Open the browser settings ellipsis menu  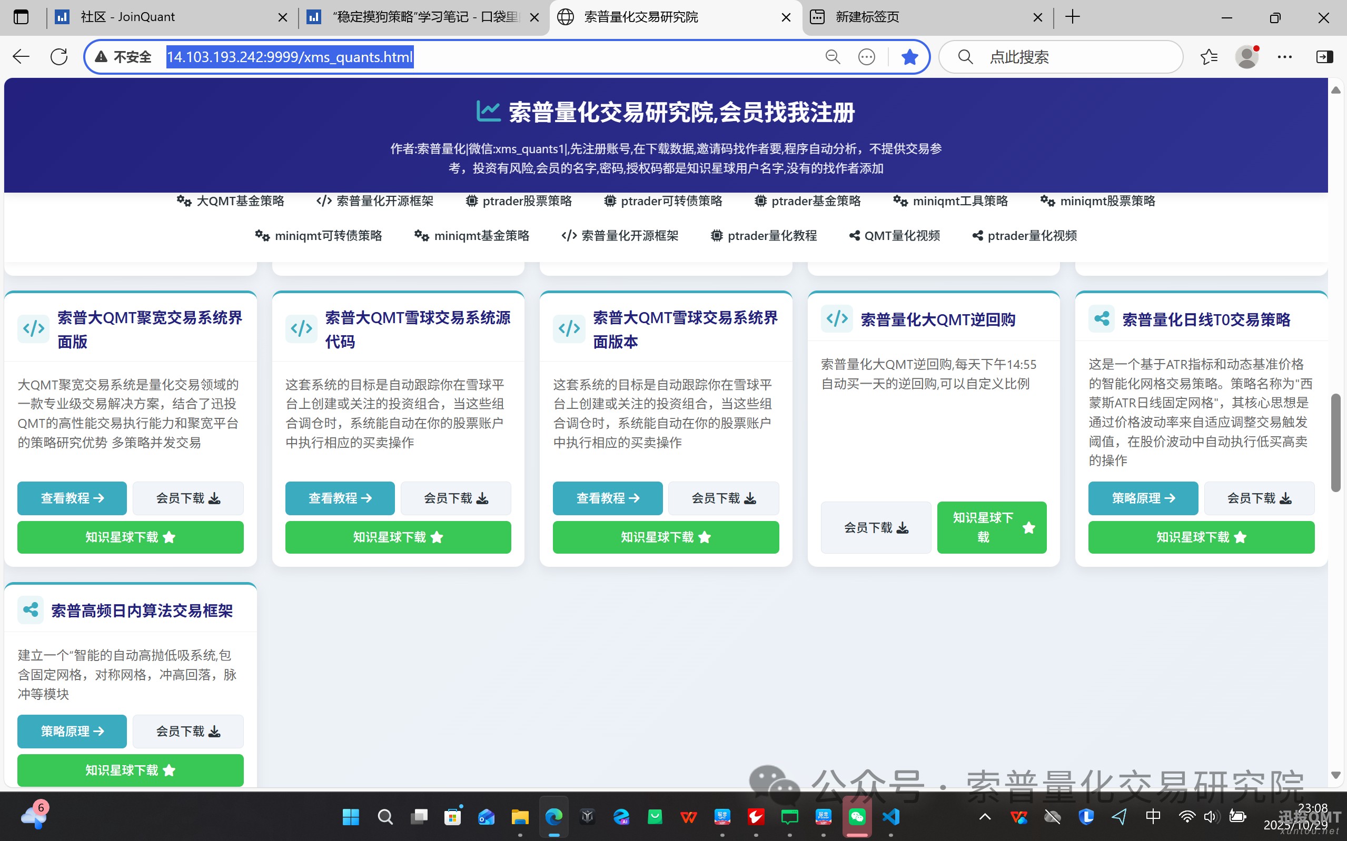coord(1285,56)
